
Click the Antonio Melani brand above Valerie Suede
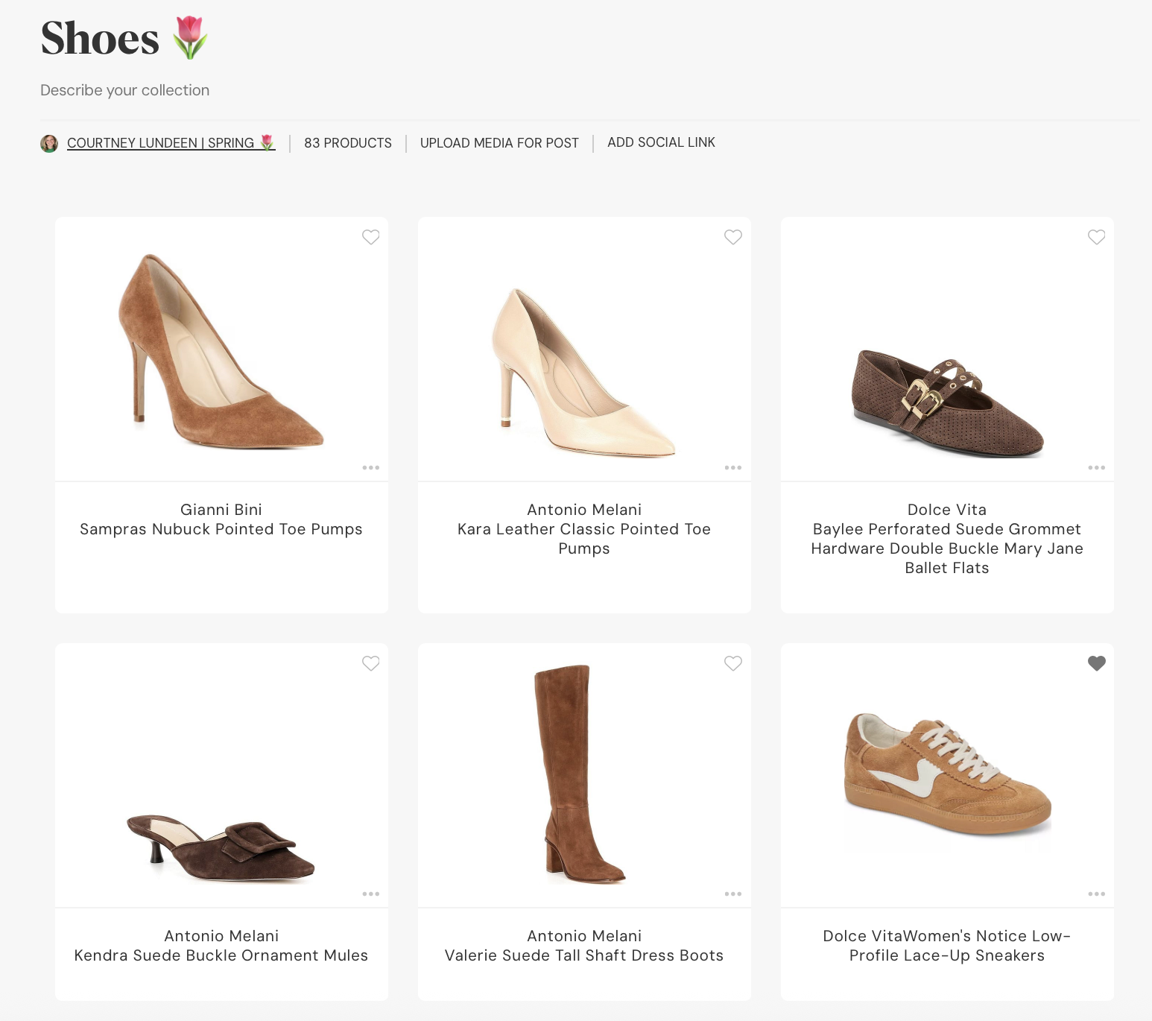point(584,936)
